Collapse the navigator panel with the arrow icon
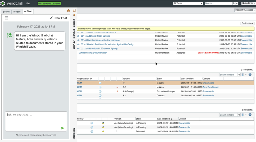 (74, 11)
